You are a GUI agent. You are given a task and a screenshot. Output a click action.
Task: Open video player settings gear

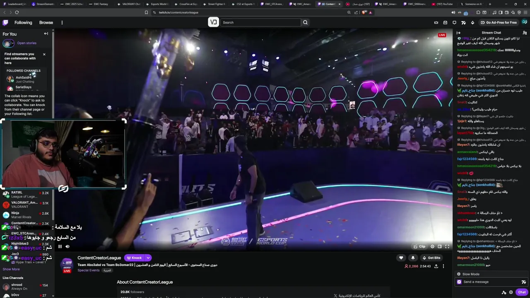tap(432, 247)
